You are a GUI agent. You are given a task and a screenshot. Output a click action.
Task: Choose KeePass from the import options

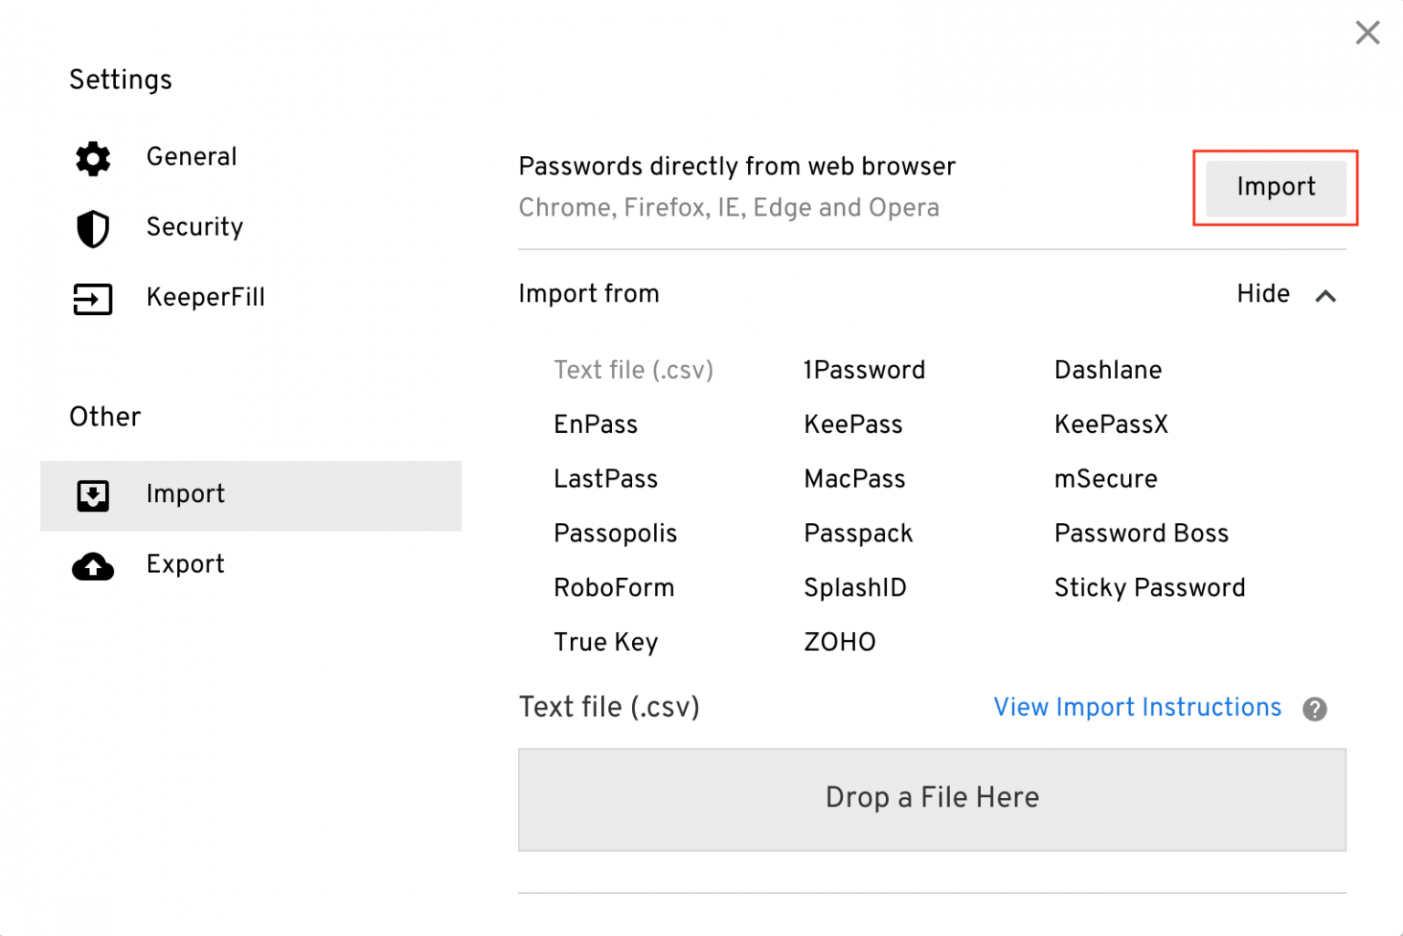click(x=852, y=424)
